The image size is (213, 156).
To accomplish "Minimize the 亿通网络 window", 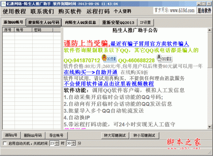I will [x=199, y=4].
